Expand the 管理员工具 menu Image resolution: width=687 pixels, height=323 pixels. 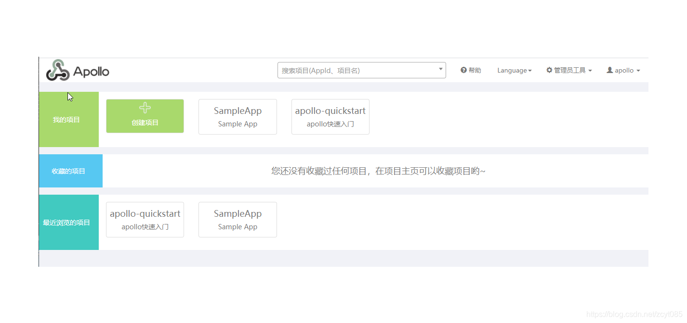(569, 70)
